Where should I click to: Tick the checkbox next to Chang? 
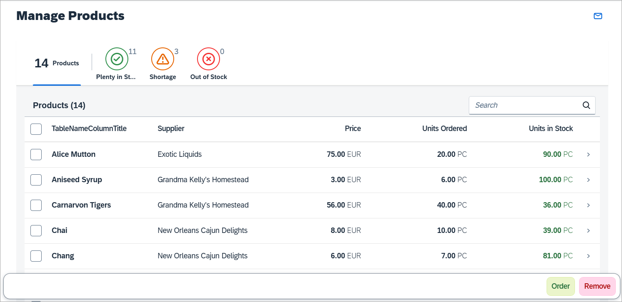tap(36, 256)
